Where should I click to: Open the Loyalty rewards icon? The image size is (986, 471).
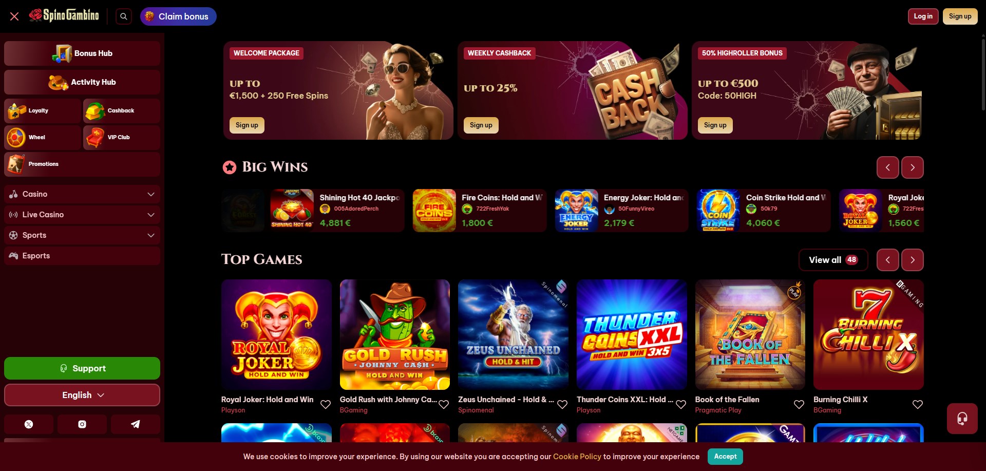point(16,110)
